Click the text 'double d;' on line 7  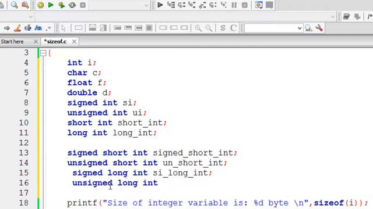(x=89, y=93)
